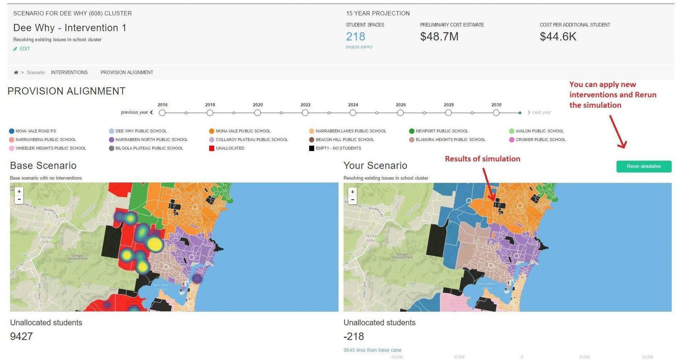Image resolution: width=676 pixels, height=360 pixels.
Task: Select the 2016 timeline marker
Action: pyautogui.click(x=162, y=113)
